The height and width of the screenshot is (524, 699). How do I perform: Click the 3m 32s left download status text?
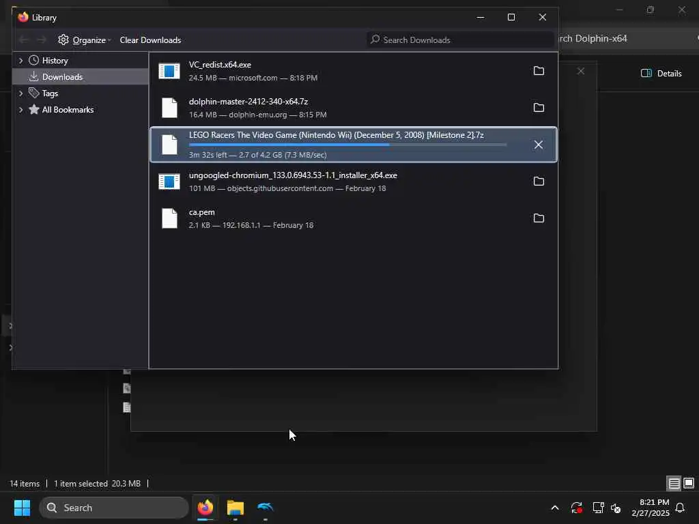coord(257,155)
